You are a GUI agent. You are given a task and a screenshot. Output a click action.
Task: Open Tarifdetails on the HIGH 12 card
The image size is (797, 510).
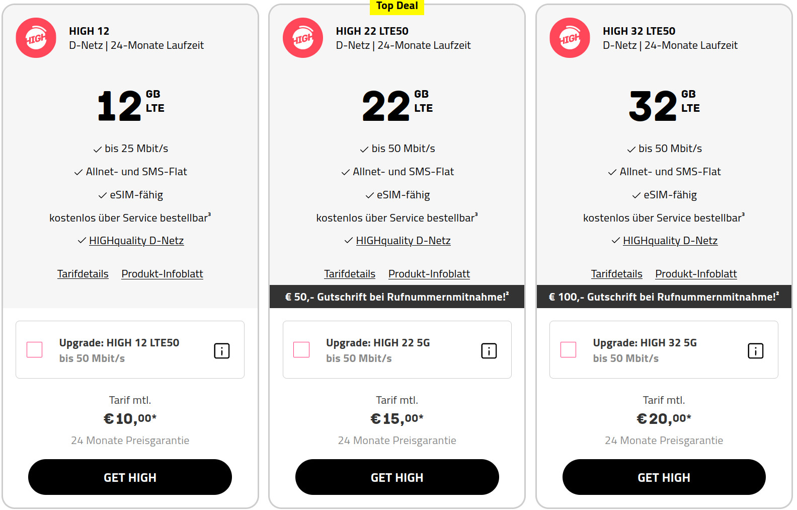[x=83, y=273]
